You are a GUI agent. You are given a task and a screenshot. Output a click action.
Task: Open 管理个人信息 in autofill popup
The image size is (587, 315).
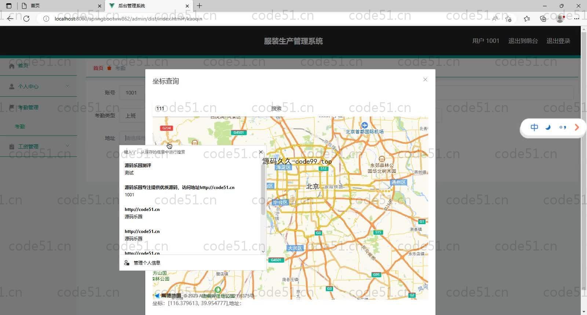[x=147, y=263]
